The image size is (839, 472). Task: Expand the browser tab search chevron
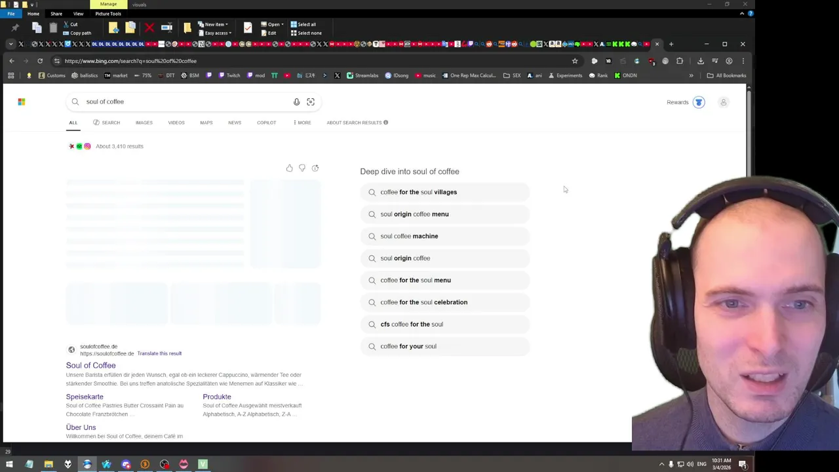pyautogui.click(x=10, y=44)
